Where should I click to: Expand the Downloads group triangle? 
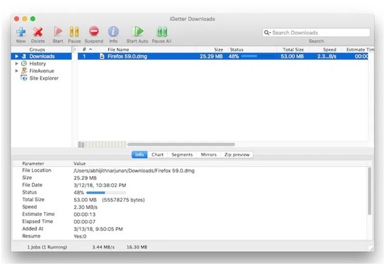click(16, 56)
